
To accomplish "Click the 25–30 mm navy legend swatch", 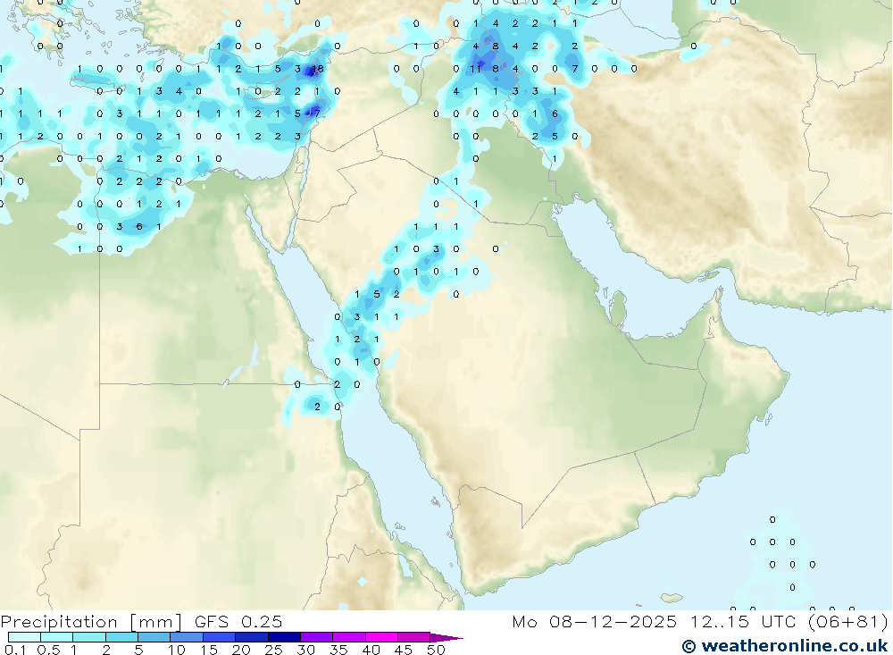I will [284, 637].
